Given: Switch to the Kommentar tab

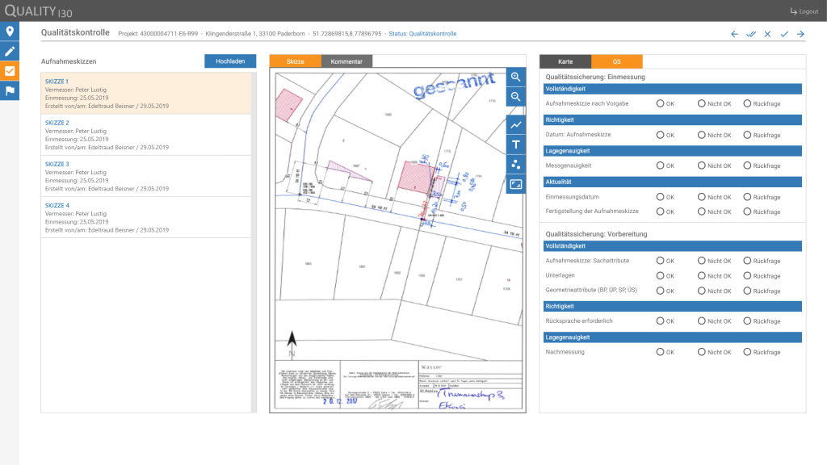Looking at the screenshot, I should pyautogui.click(x=346, y=61).
